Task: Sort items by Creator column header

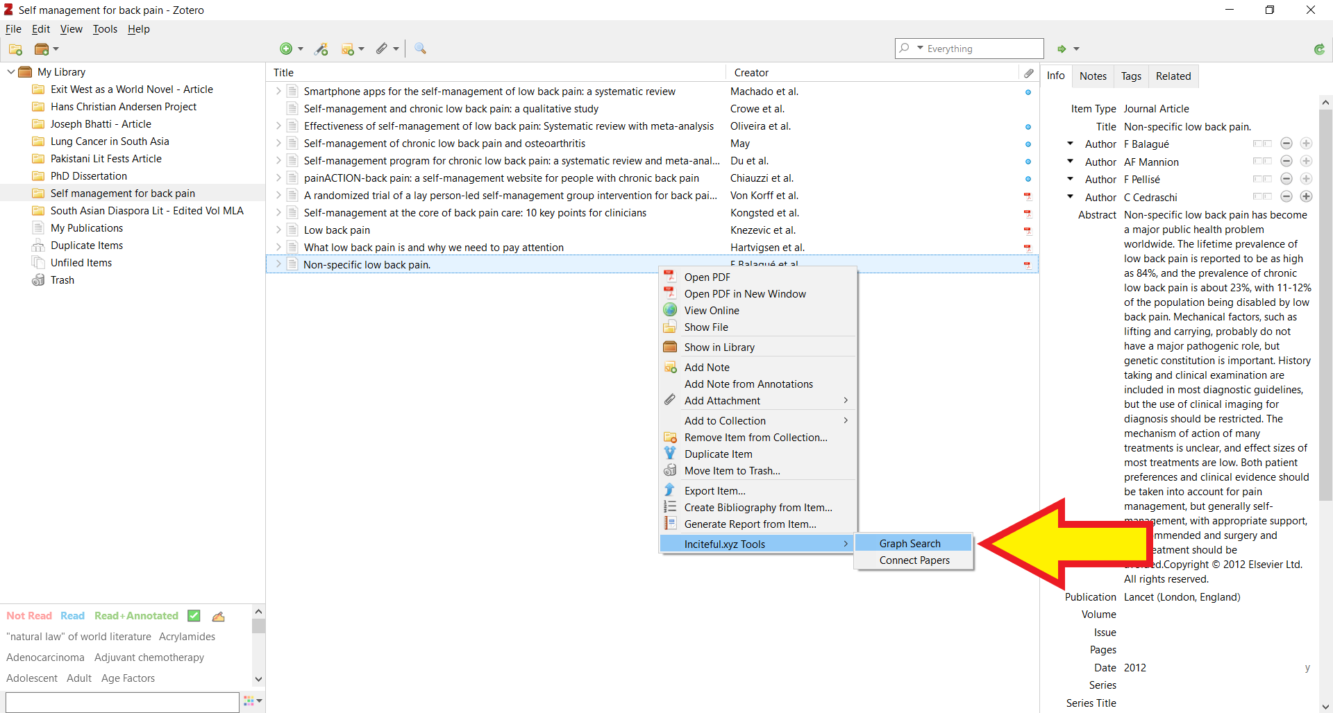Action: [873, 73]
